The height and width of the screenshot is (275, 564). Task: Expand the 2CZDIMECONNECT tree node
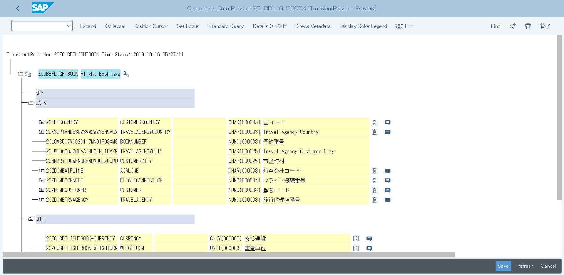click(x=41, y=180)
